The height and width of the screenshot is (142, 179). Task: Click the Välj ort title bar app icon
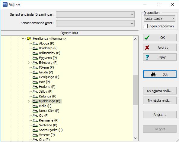click(5, 5)
